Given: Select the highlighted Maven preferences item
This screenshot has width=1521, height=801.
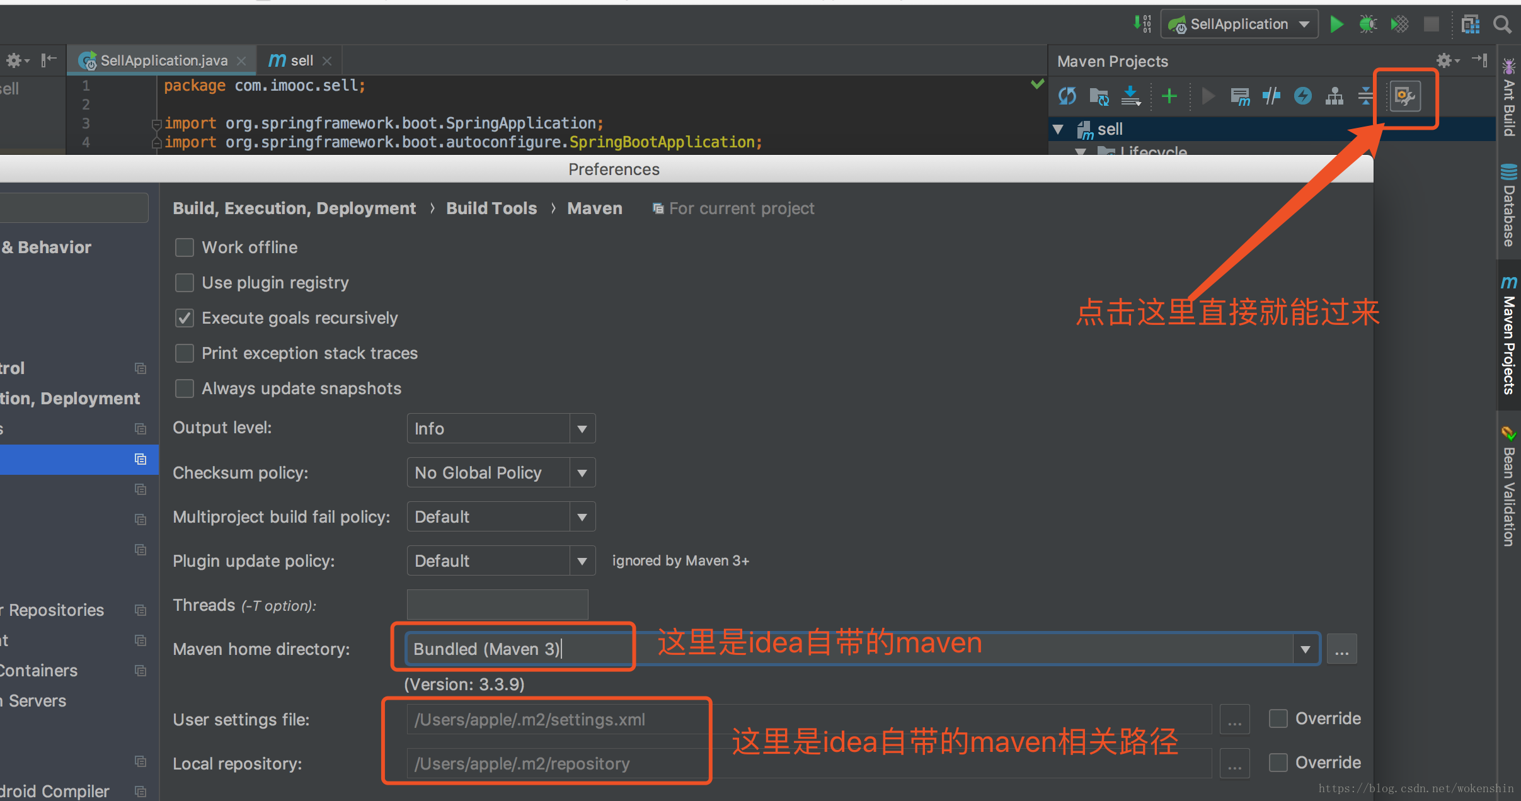Looking at the screenshot, I should coord(79,459).
